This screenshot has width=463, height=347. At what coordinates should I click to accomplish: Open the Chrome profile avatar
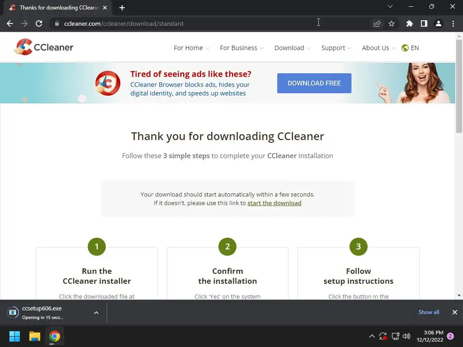[x=439, y=23]
